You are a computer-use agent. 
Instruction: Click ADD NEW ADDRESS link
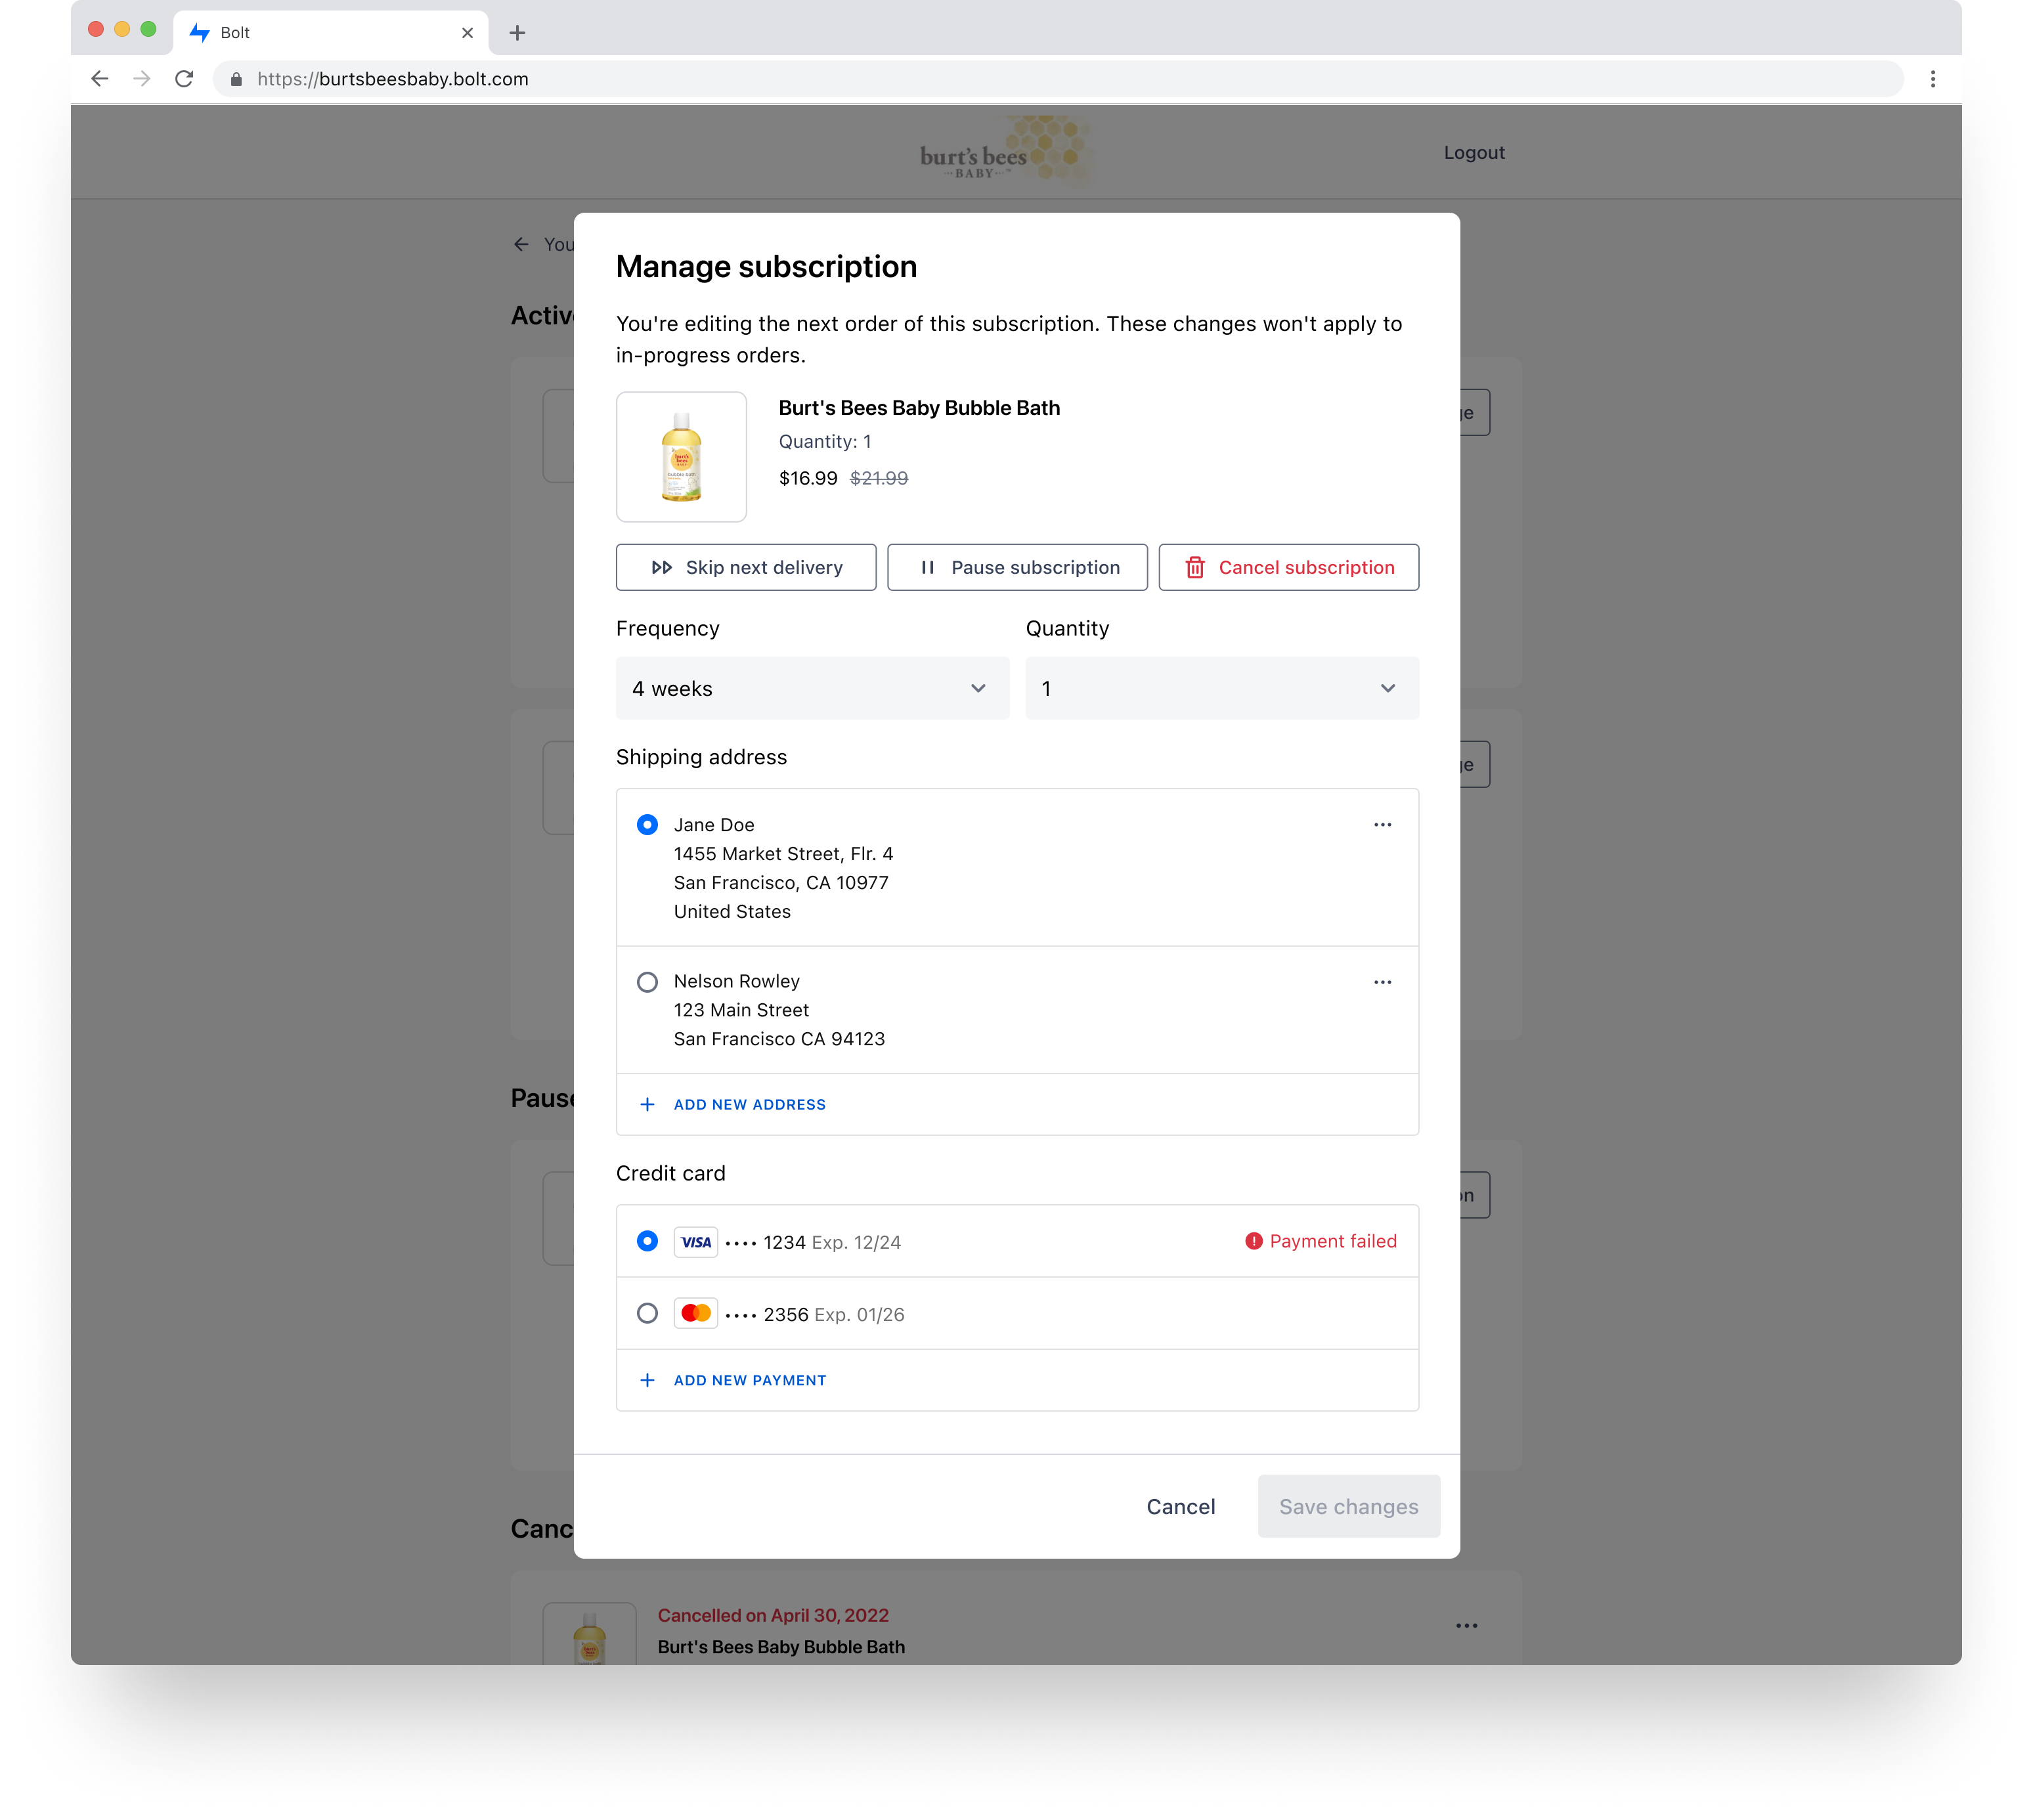(x=749, y=1104)
